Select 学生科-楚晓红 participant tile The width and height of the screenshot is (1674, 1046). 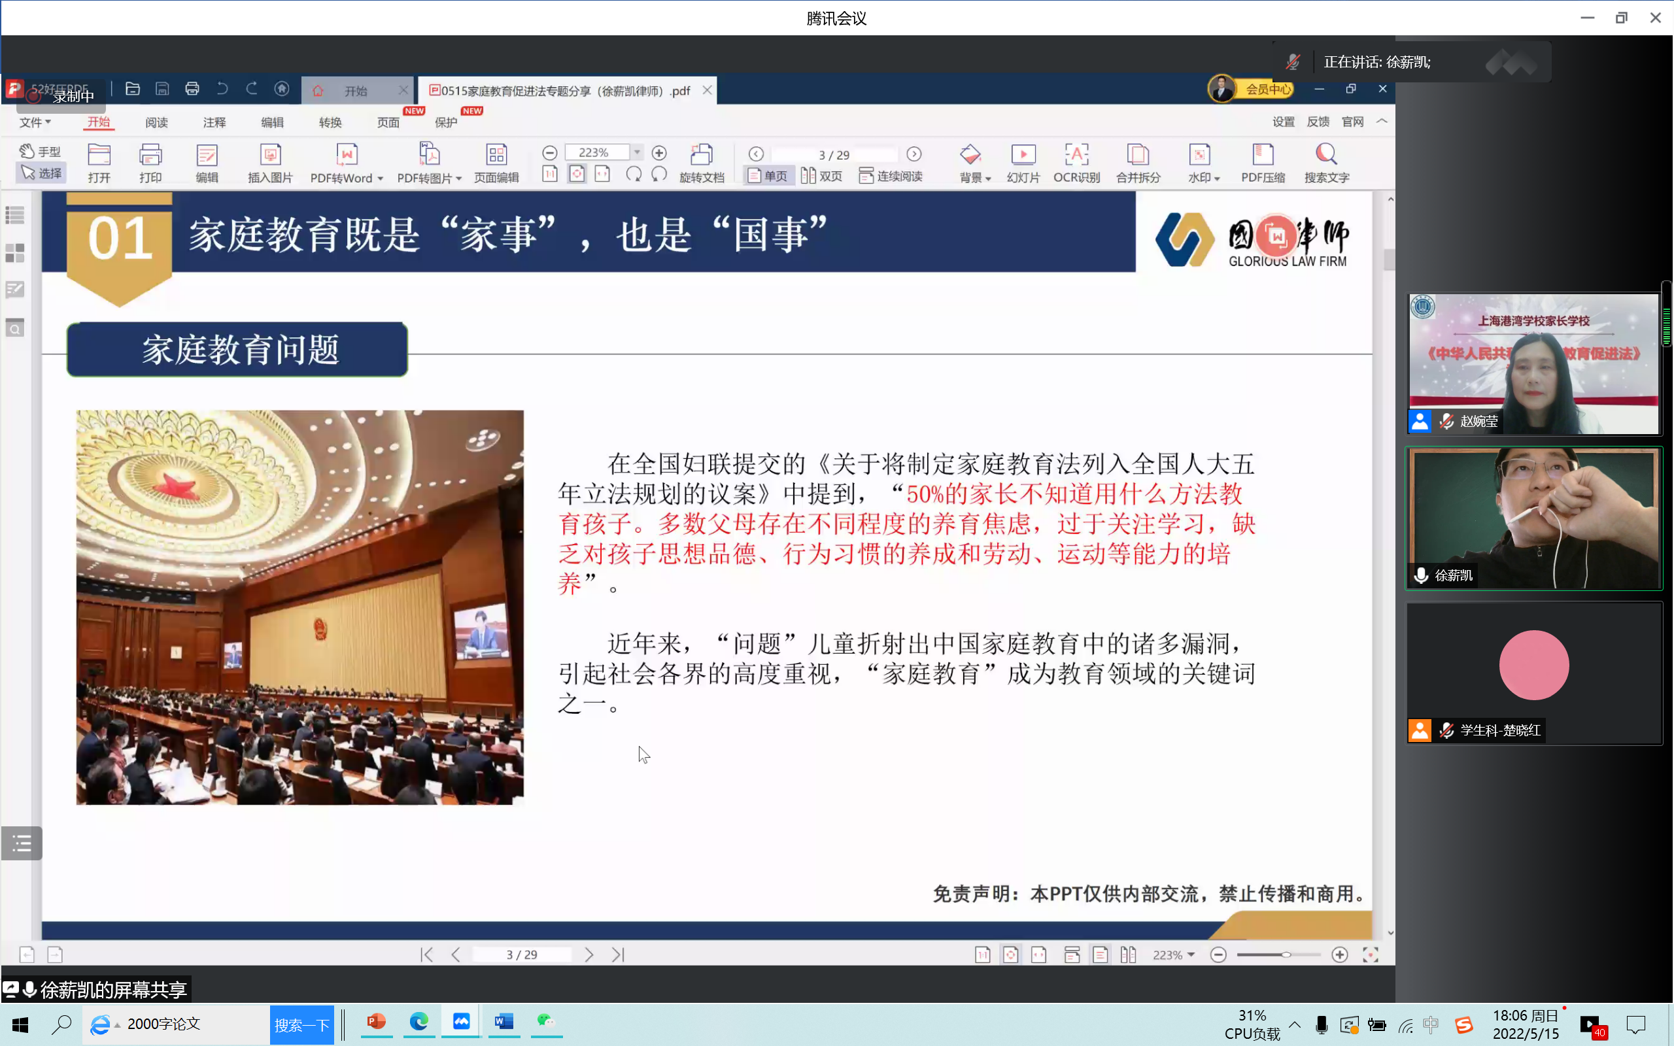[1533, 673]
